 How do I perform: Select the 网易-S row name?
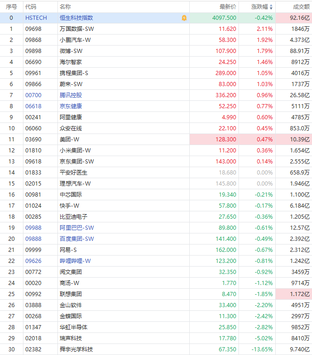coord(68,250)
